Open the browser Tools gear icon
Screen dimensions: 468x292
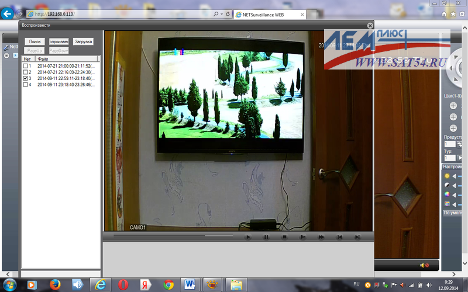tap(462, 14)
